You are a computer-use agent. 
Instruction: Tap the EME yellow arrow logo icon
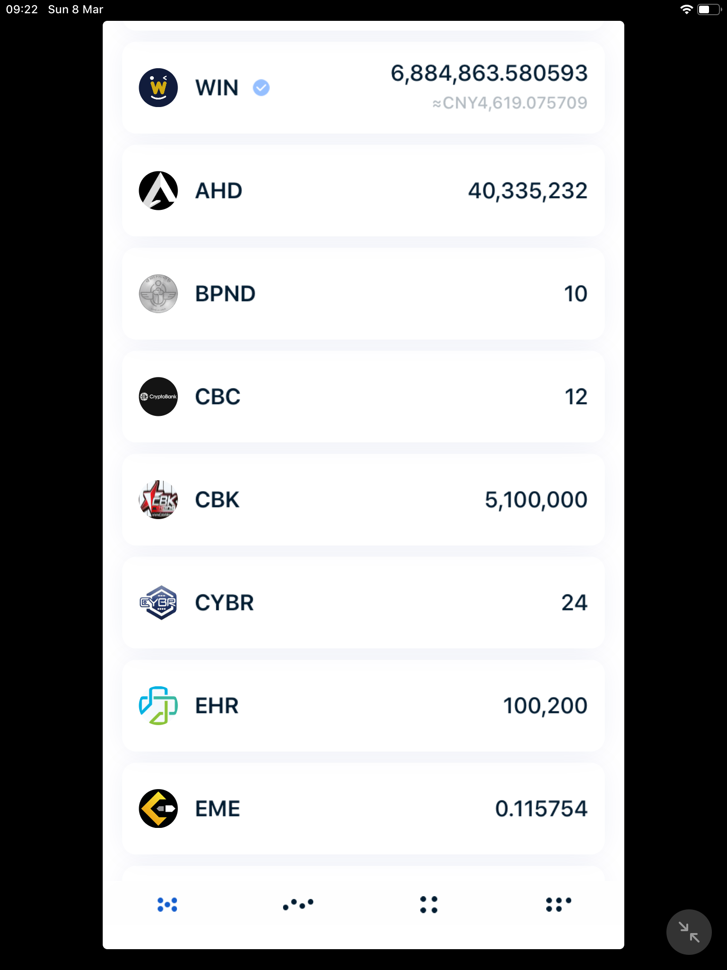click(158, 808)
